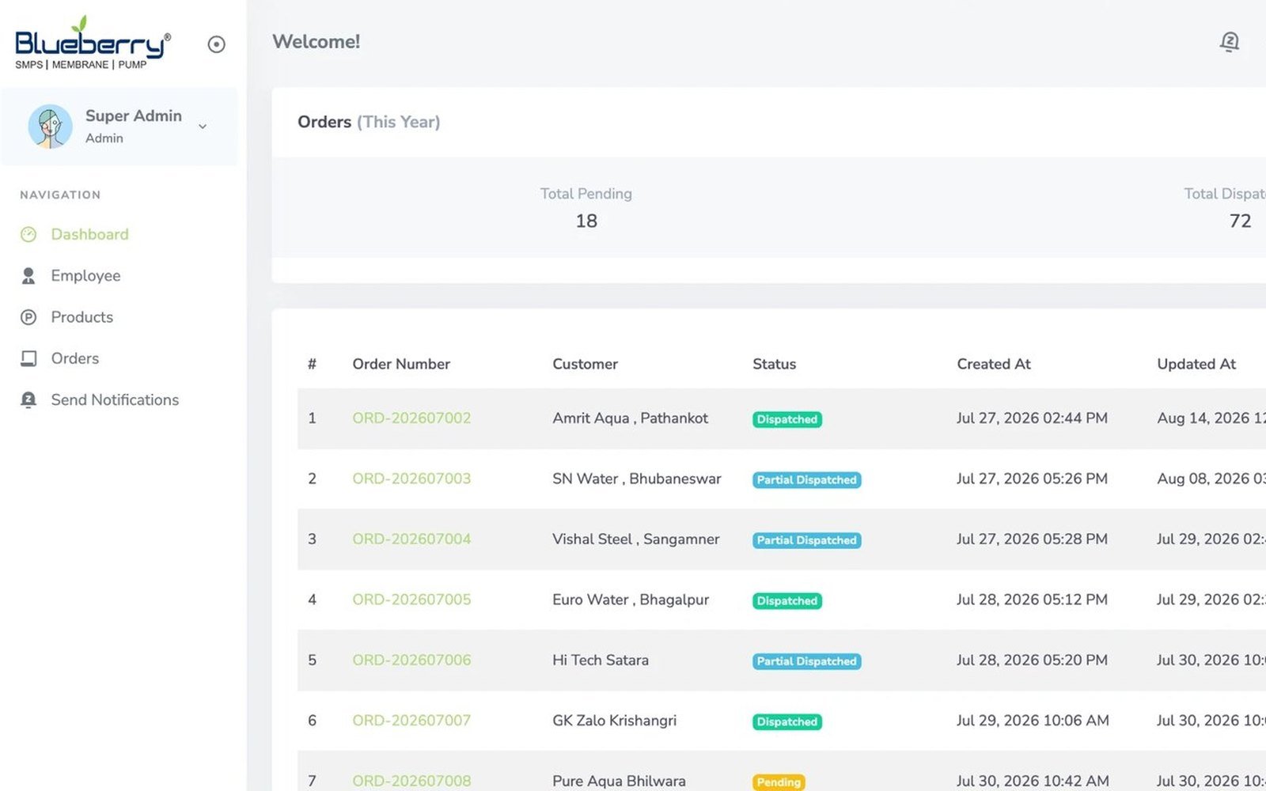Click the Send Notifications bell icon

coord(28,399)
